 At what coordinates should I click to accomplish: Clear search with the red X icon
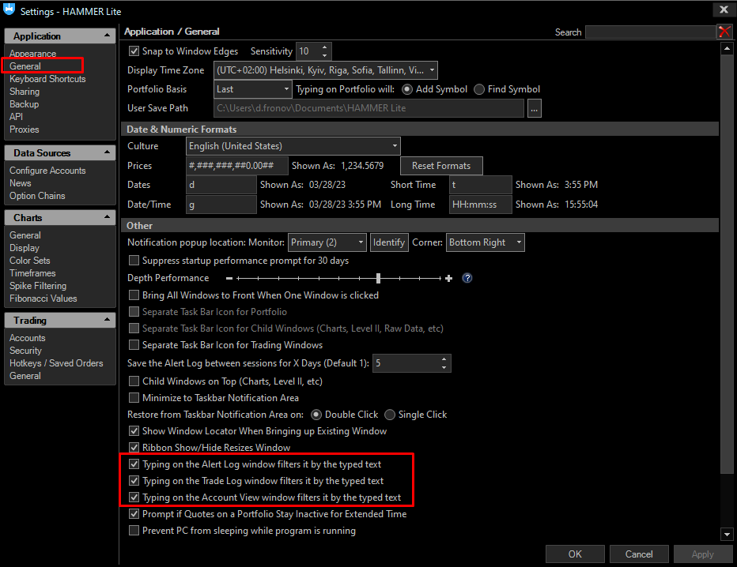pyautogui.click(x=724, y=32)
